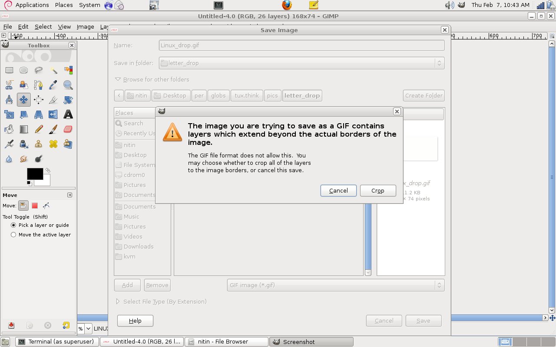Viewport: 556px width, 347px height.
Task: Open the Applications menu in top panel
Action: click(26, 5)
